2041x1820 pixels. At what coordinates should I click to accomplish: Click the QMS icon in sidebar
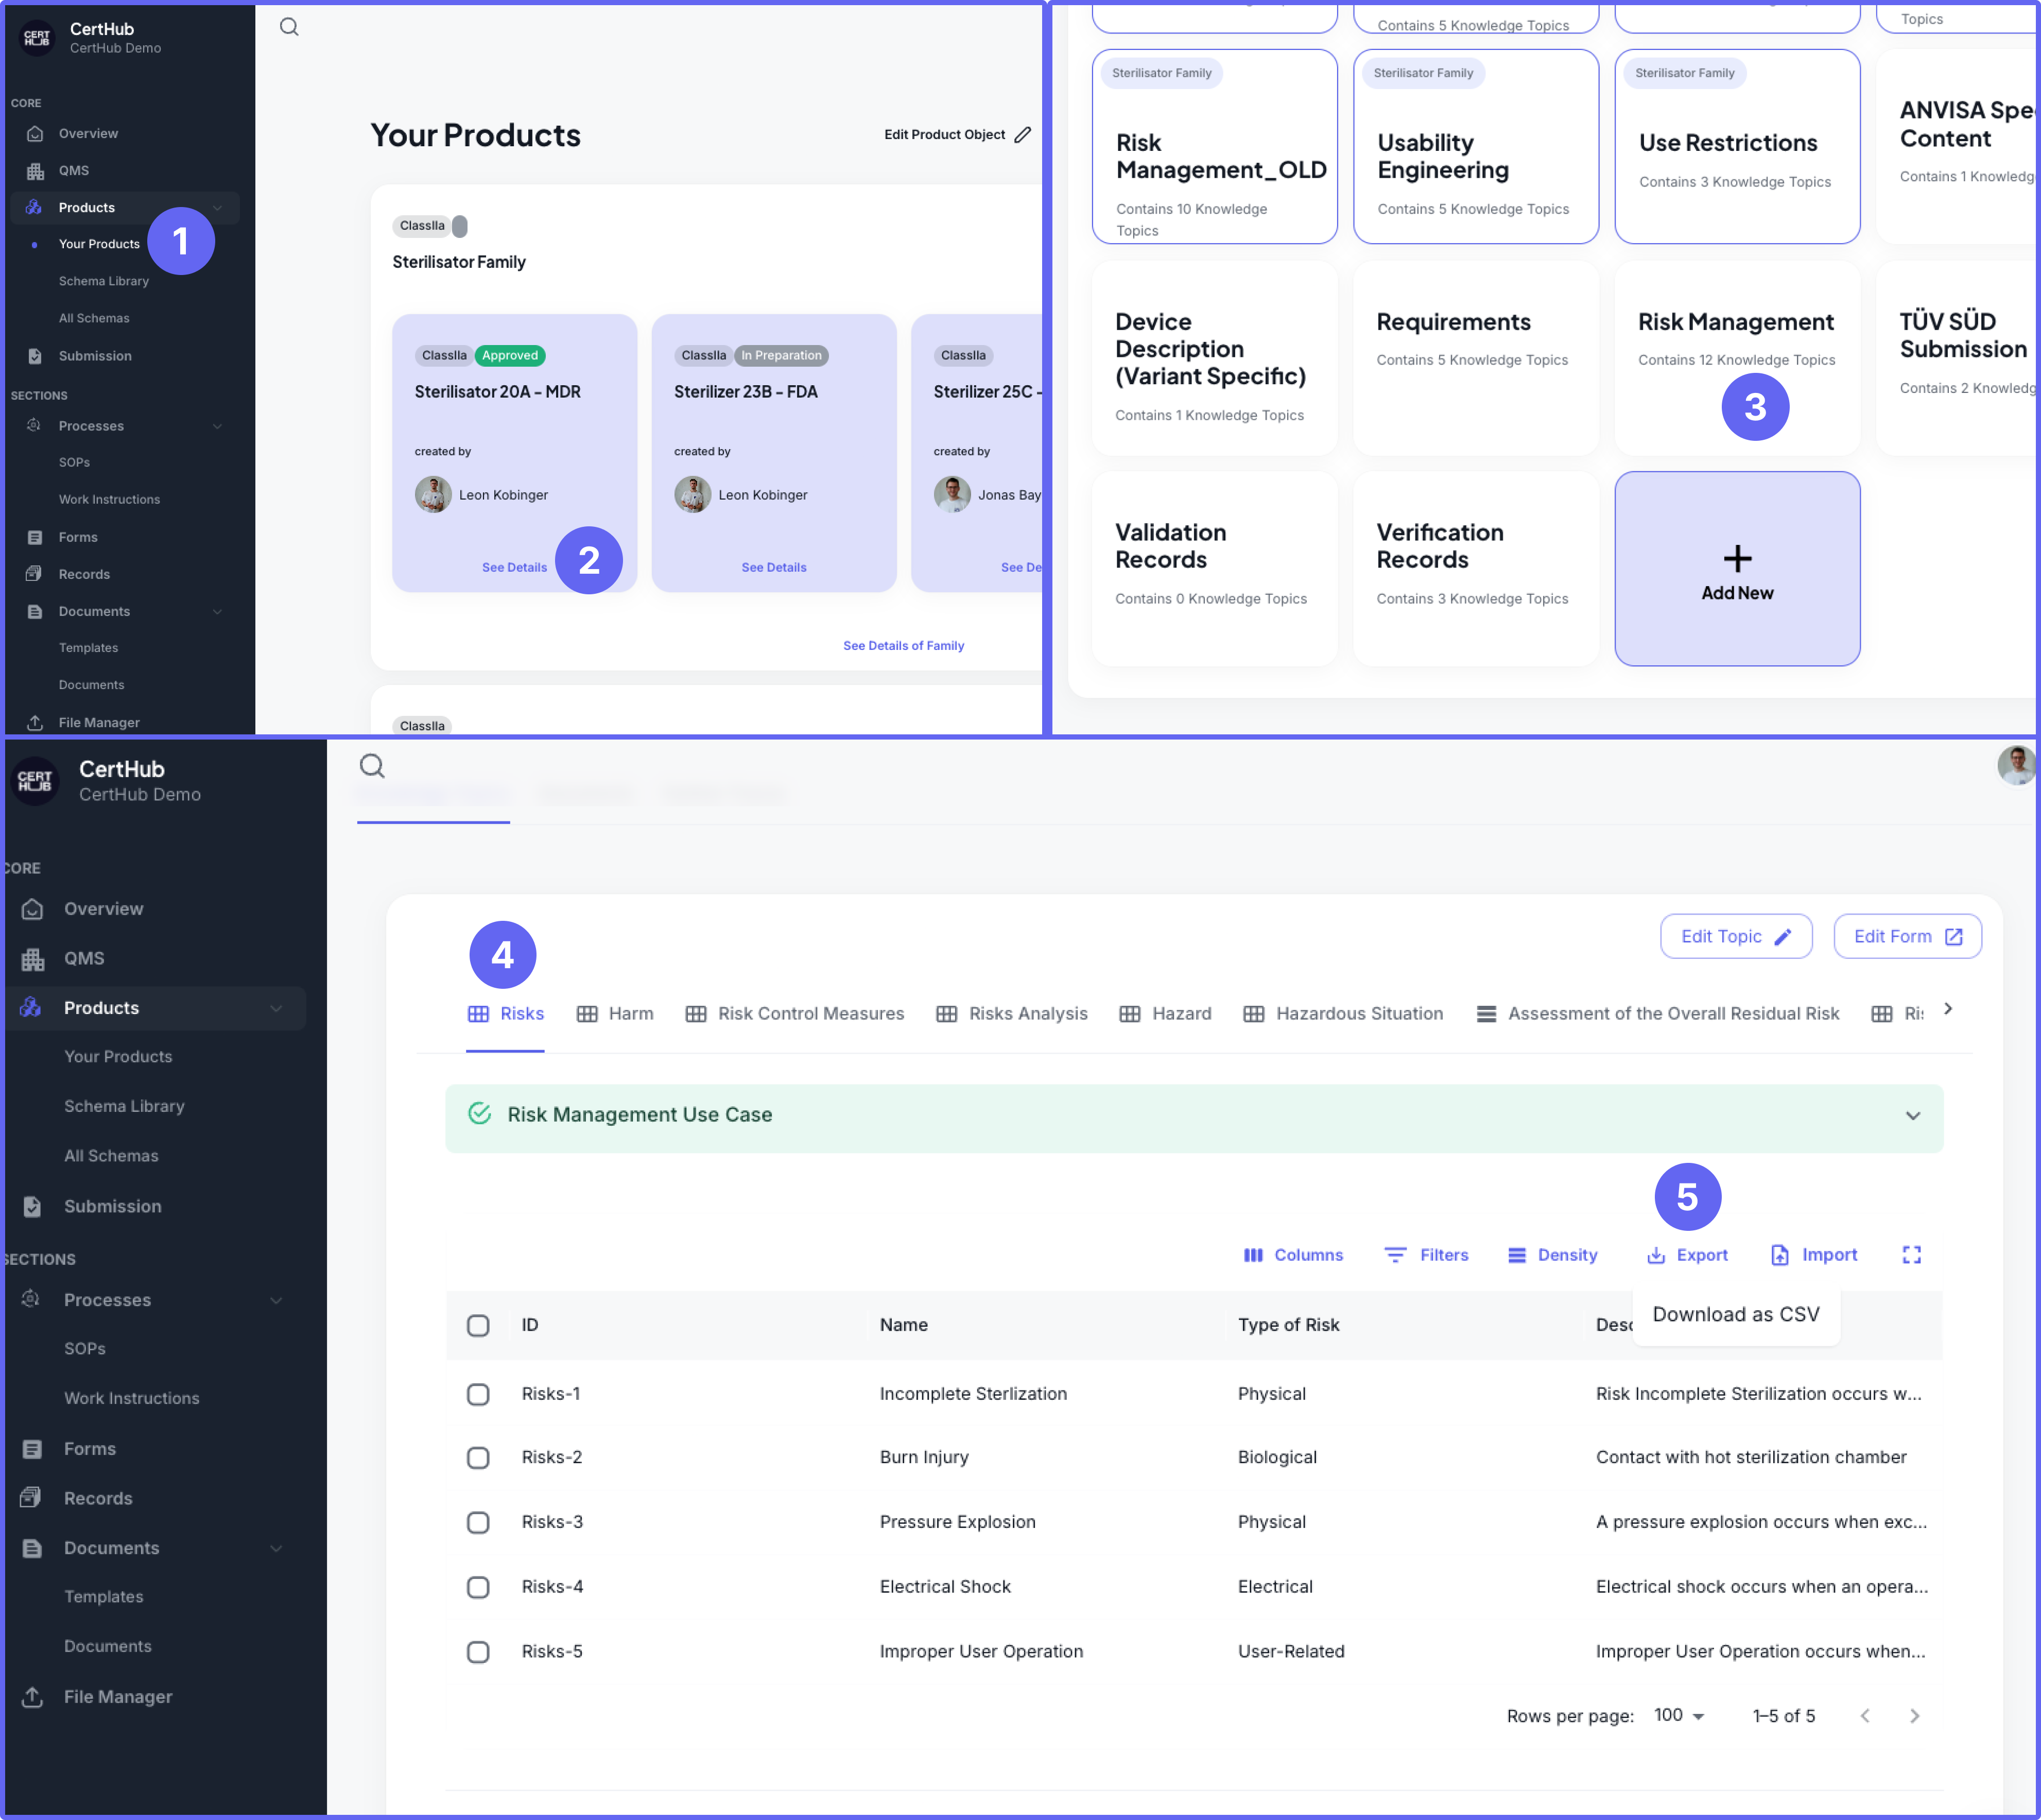point(33,958)
